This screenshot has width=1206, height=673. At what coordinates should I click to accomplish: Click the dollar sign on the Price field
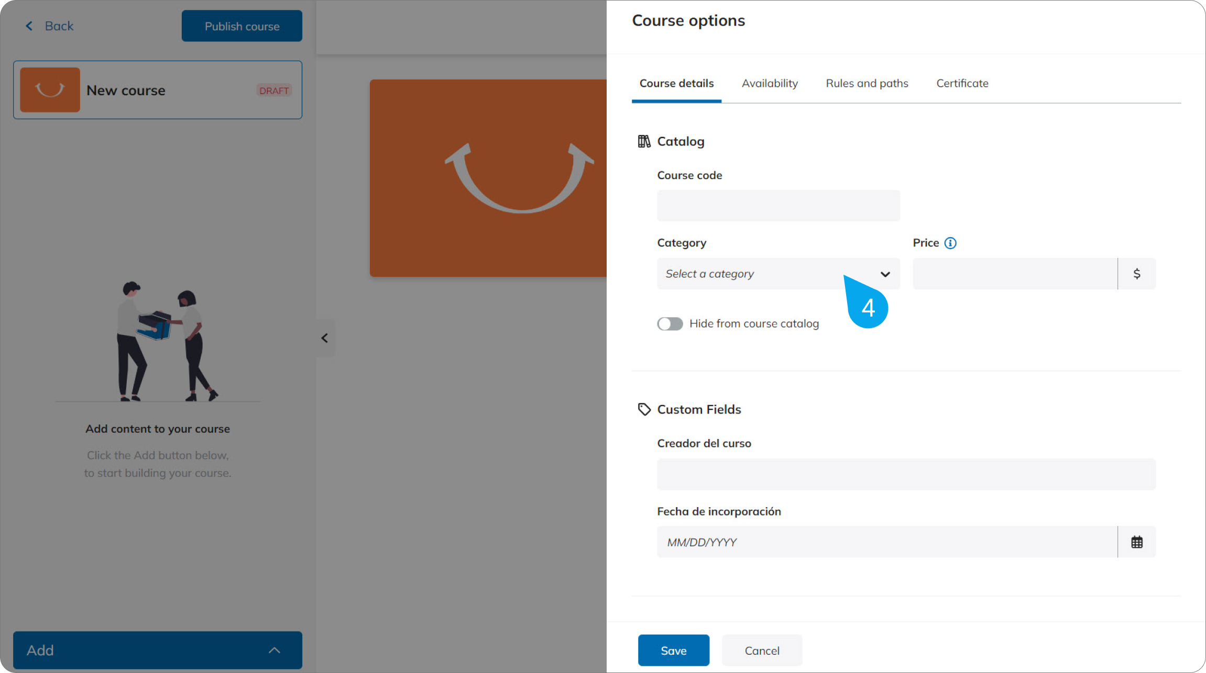tap(1137, 273)
